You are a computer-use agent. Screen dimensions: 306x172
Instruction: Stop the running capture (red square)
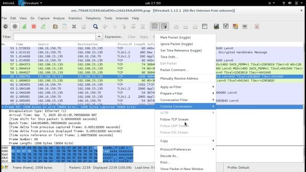[x=34, y=26]
